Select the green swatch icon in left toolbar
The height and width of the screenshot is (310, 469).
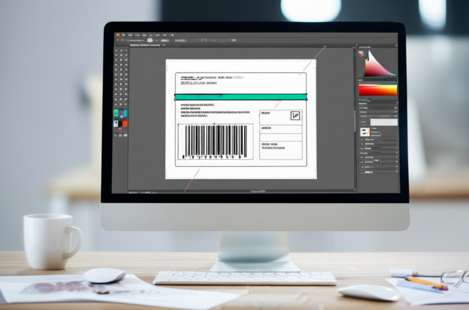point(116,113)
